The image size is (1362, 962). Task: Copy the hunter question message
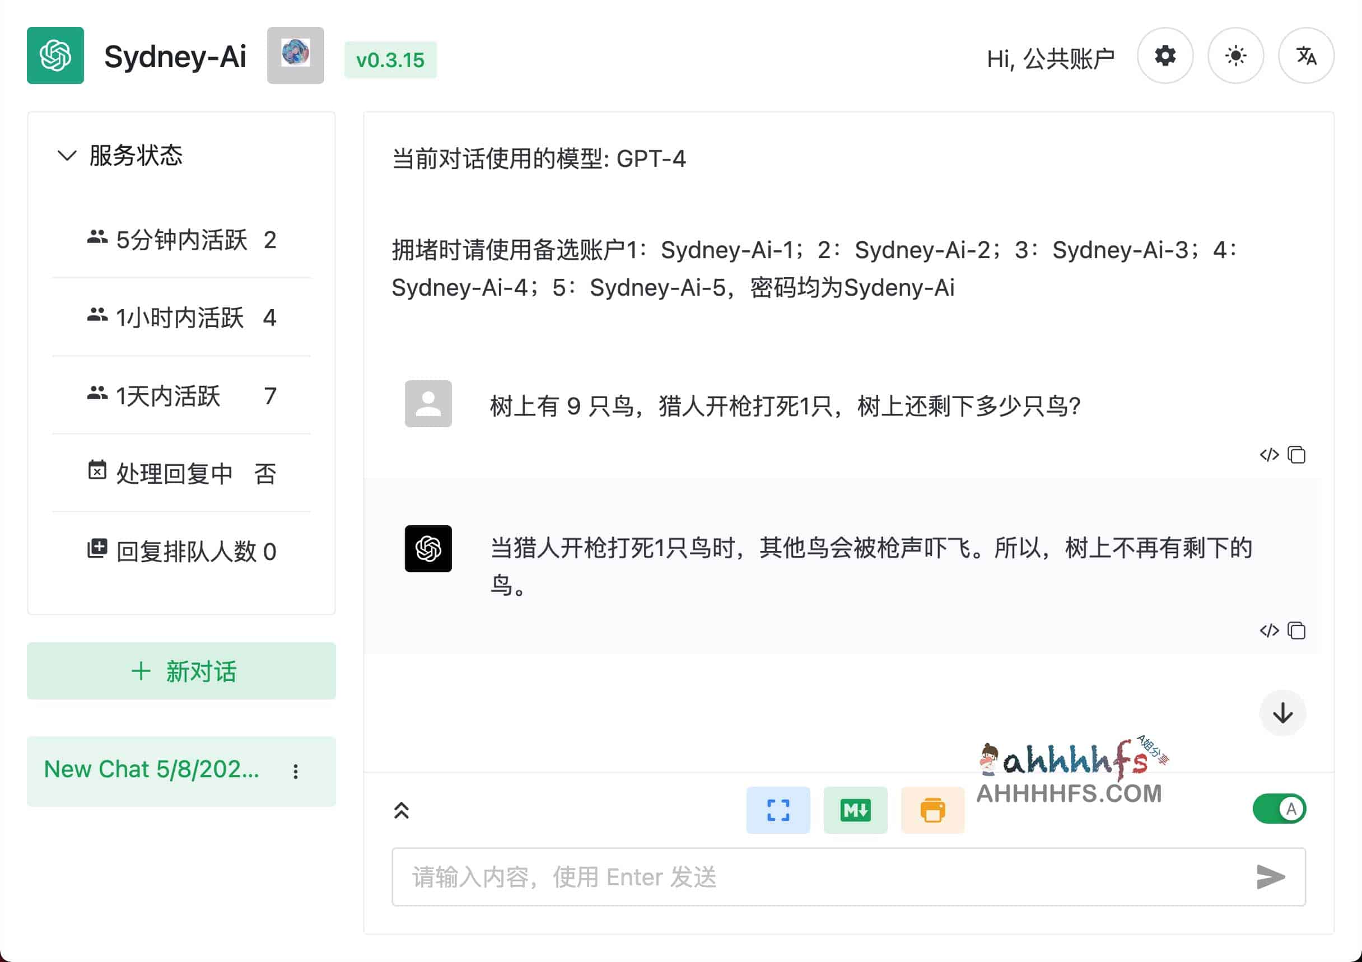[x=1296, y=454]
